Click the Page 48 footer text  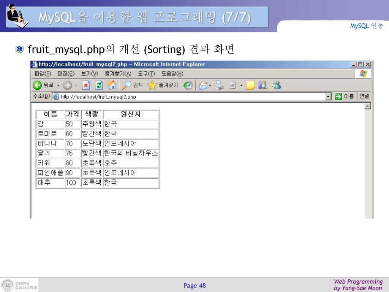[194, 286]
